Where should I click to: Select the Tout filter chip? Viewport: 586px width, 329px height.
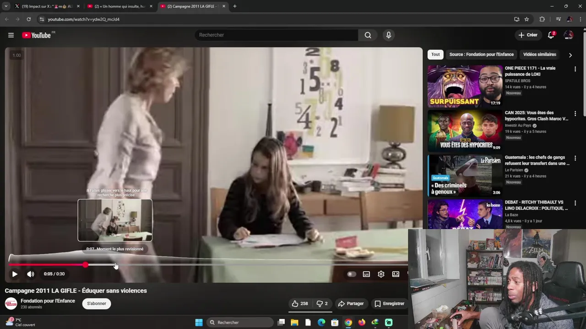tap(435, 54)
